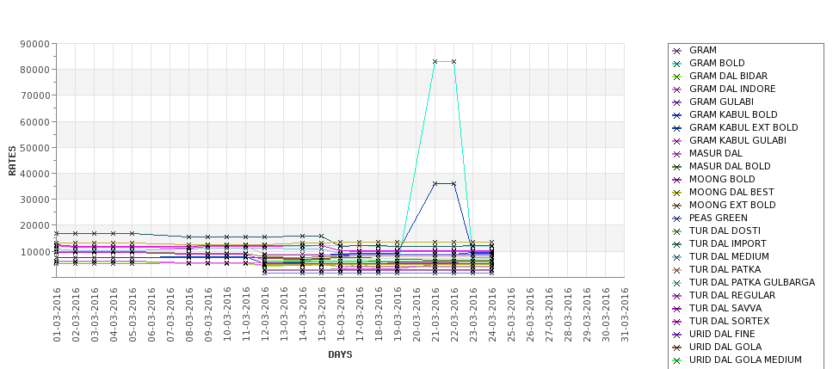Click the TUR DAL PATKA GULBARGA label
This screenshot has height=369, width=839.
click(x=752, y=282)
